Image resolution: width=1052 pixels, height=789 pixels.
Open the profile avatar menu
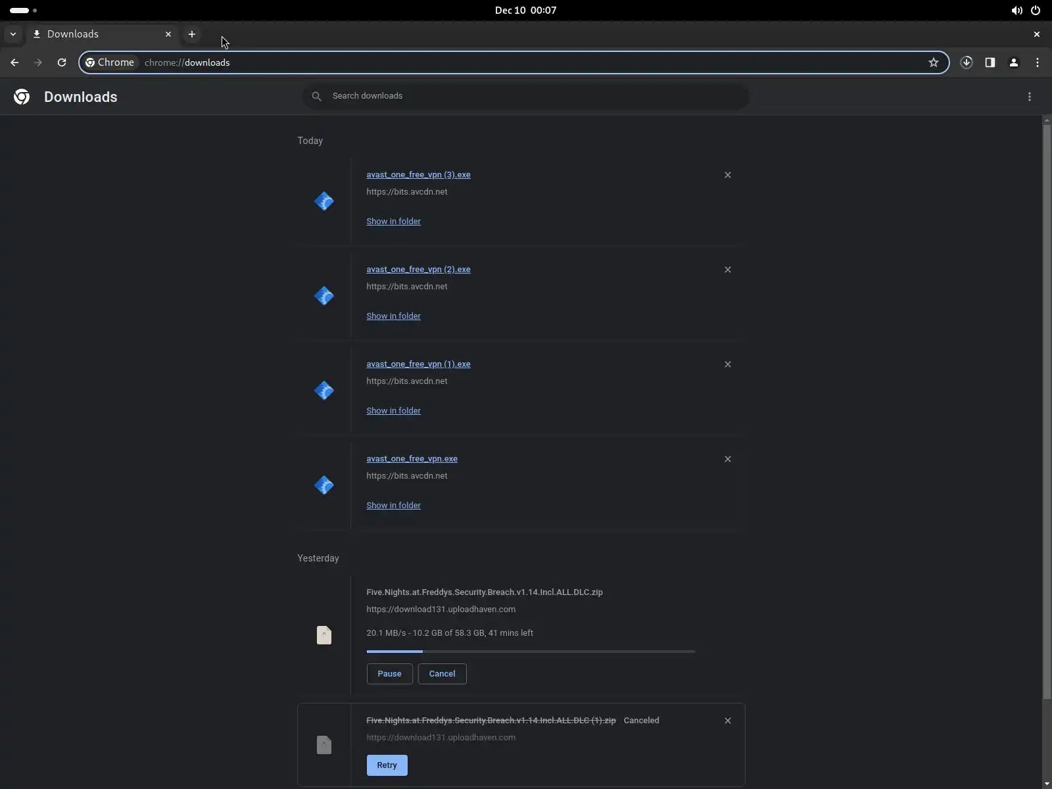point(1014,62)
